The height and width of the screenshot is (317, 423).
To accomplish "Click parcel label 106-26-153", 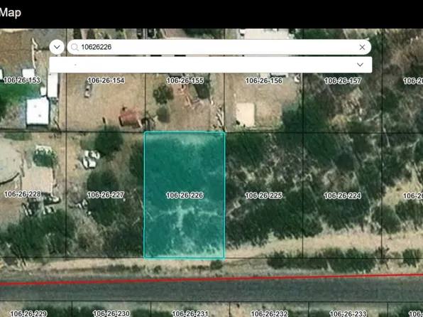I will [22, 80].
